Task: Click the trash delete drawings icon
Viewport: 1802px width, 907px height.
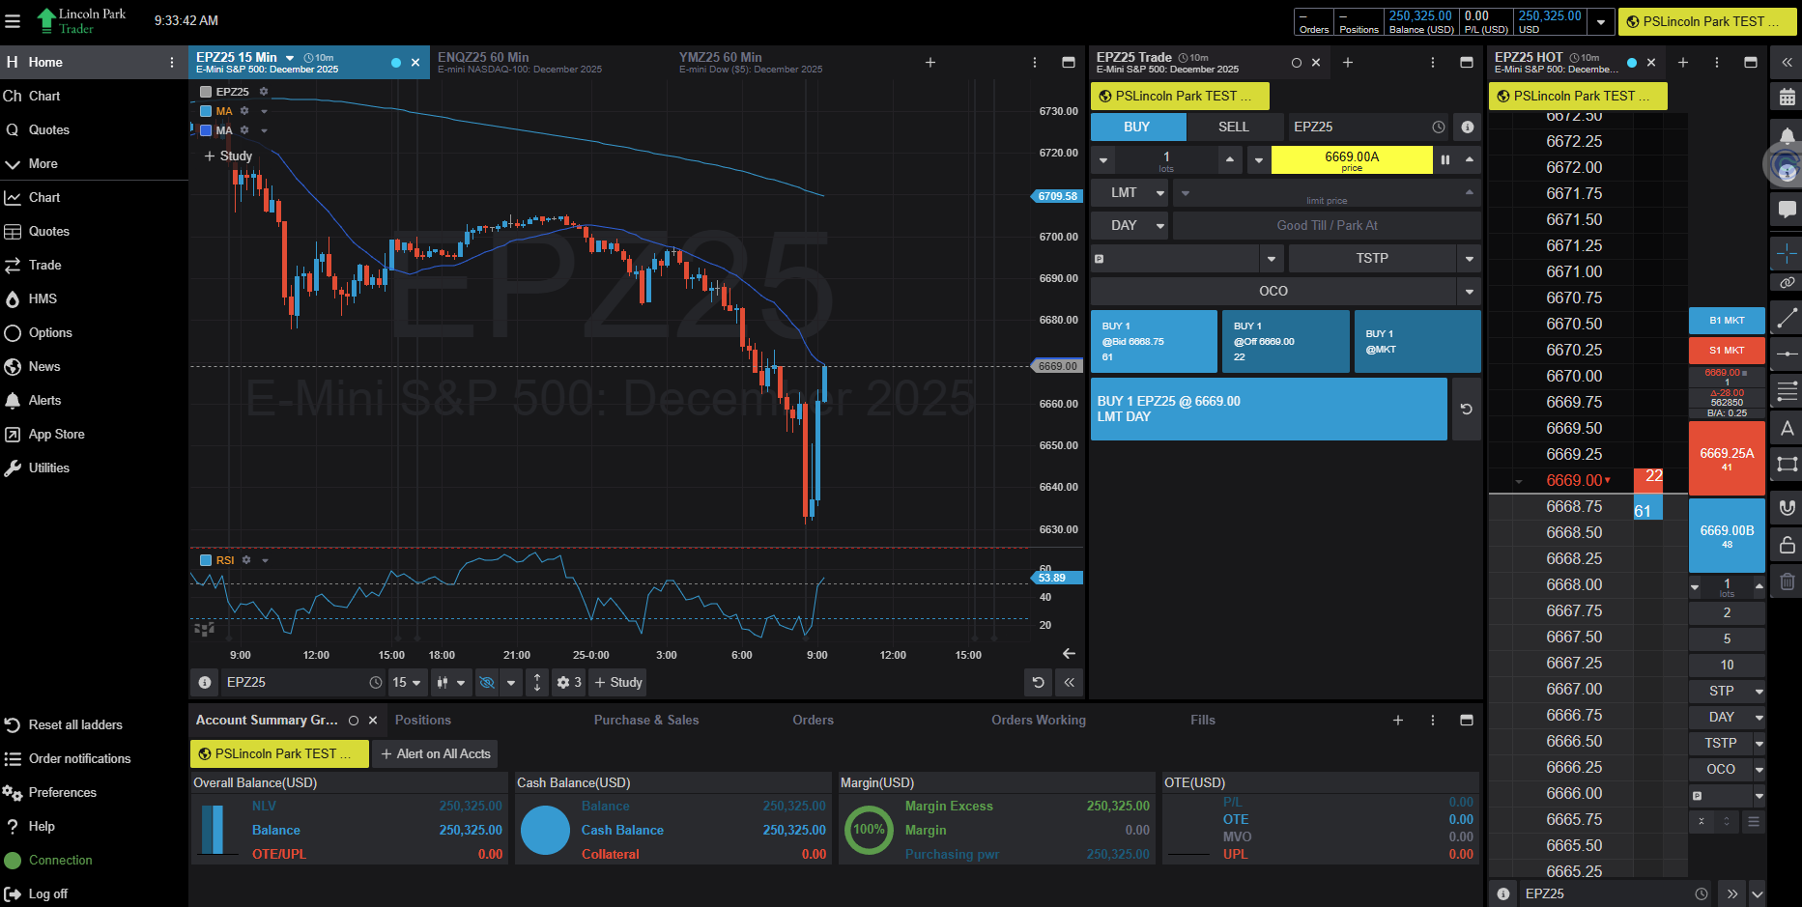Action: click(1787, 581)
